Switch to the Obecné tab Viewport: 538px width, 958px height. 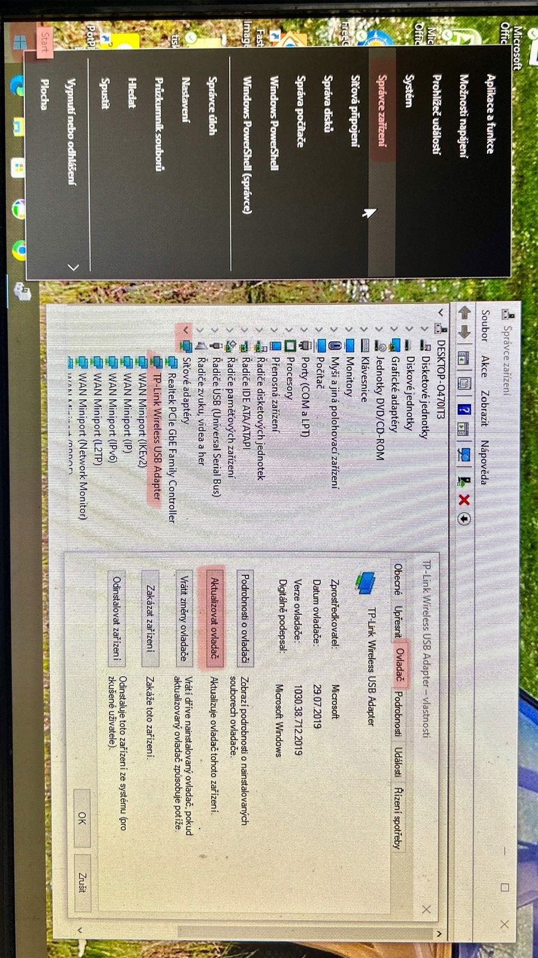[399, 578]
